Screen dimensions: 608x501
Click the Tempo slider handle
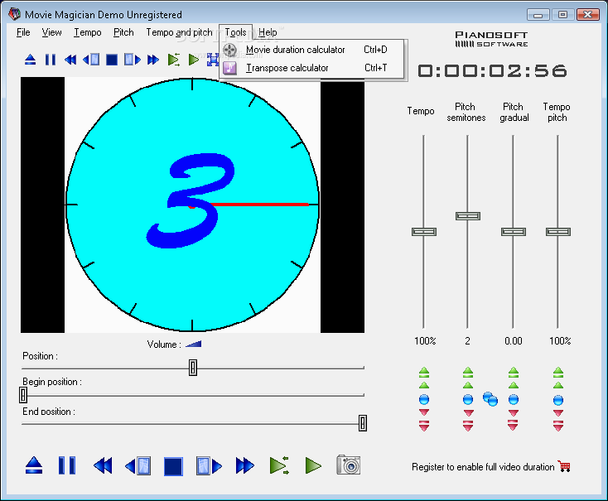(x=424, y=232)
